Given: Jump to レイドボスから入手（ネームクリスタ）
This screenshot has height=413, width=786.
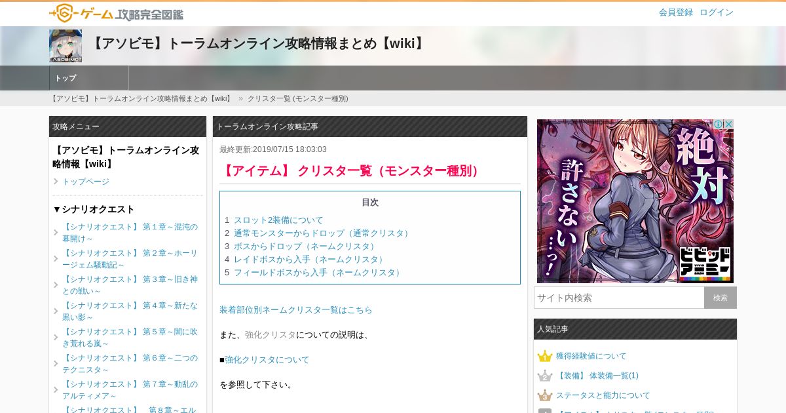Looking at the screenshot, I should [310, 260].
